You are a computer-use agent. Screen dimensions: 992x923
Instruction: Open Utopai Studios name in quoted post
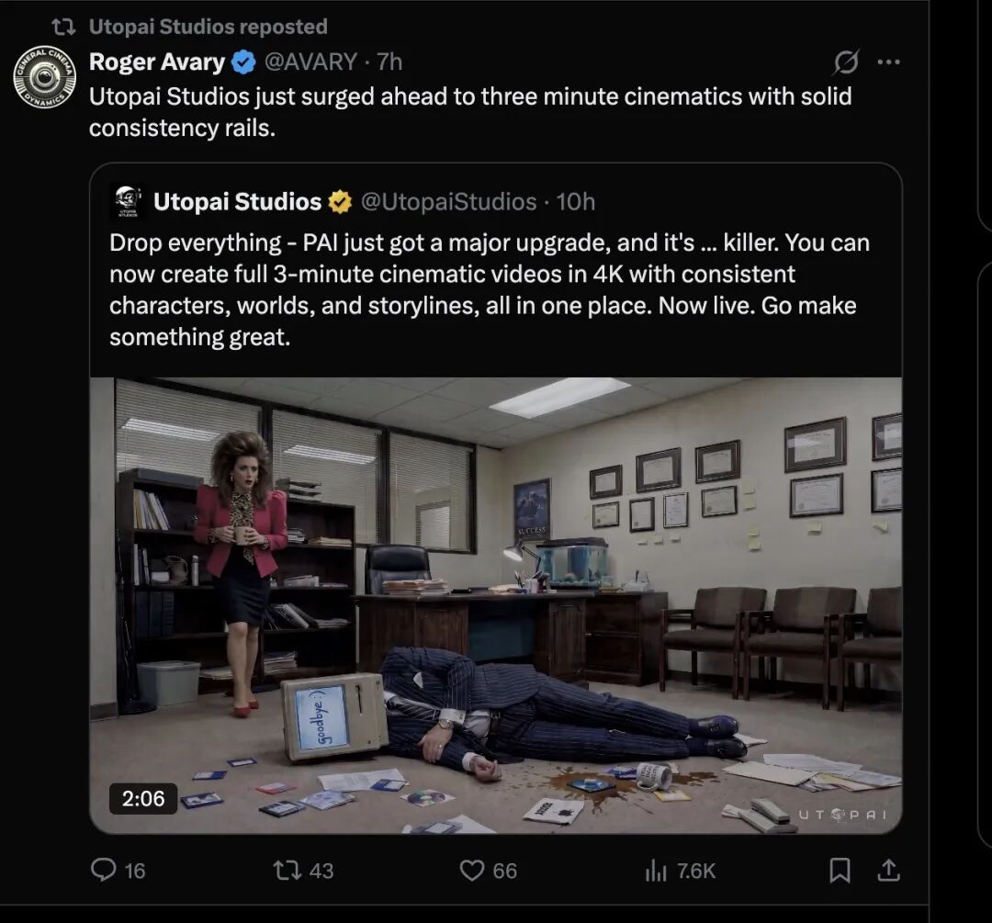click(237, 201)
